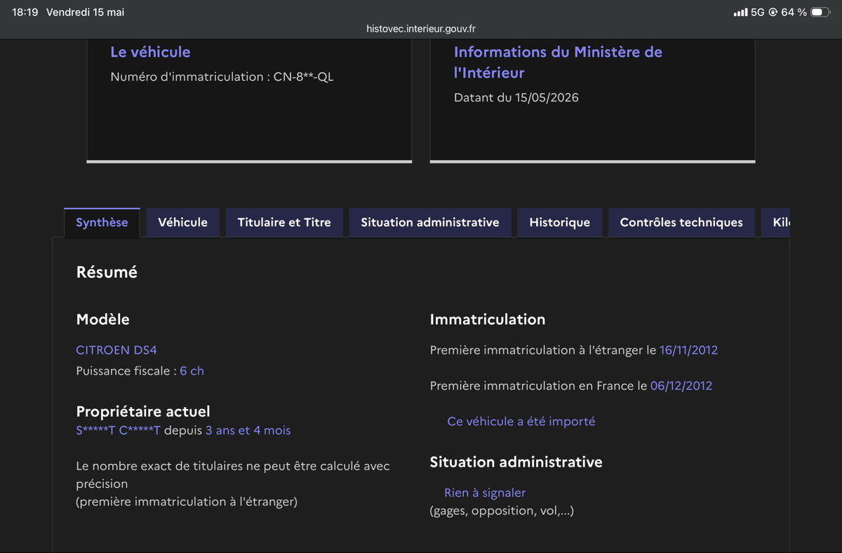Tap the 5G network indicator

[758, 13]
